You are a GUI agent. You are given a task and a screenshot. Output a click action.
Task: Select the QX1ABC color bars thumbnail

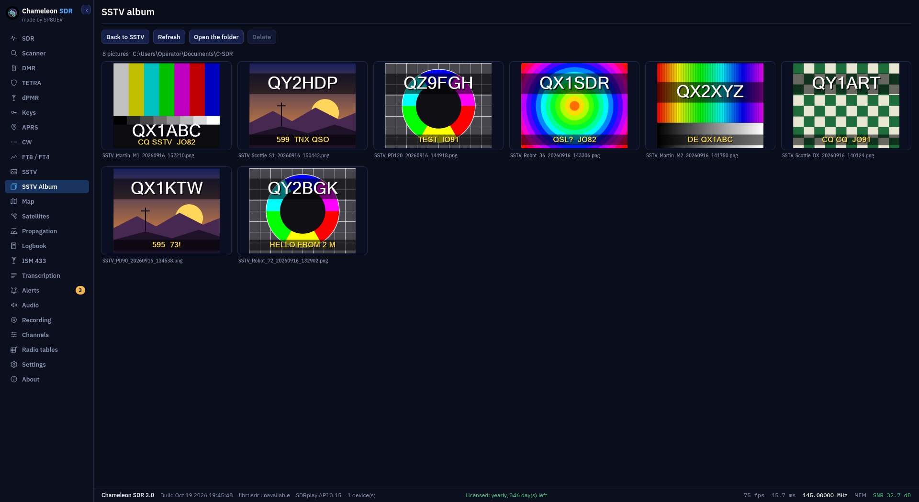[167, 106]
